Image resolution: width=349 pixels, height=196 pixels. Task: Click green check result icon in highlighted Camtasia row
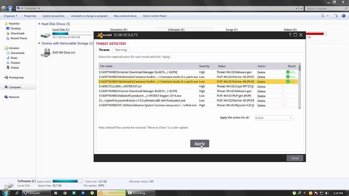tap(288, 82)
